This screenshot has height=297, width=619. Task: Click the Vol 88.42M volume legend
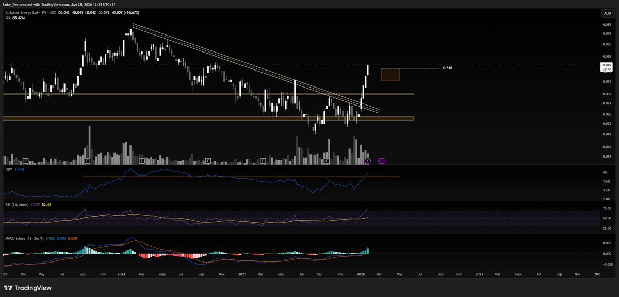coord(14,18)
